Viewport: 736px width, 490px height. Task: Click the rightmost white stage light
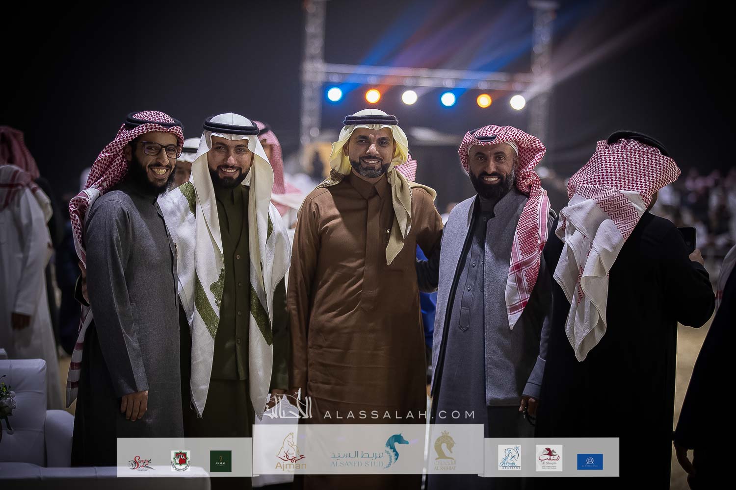517,102
